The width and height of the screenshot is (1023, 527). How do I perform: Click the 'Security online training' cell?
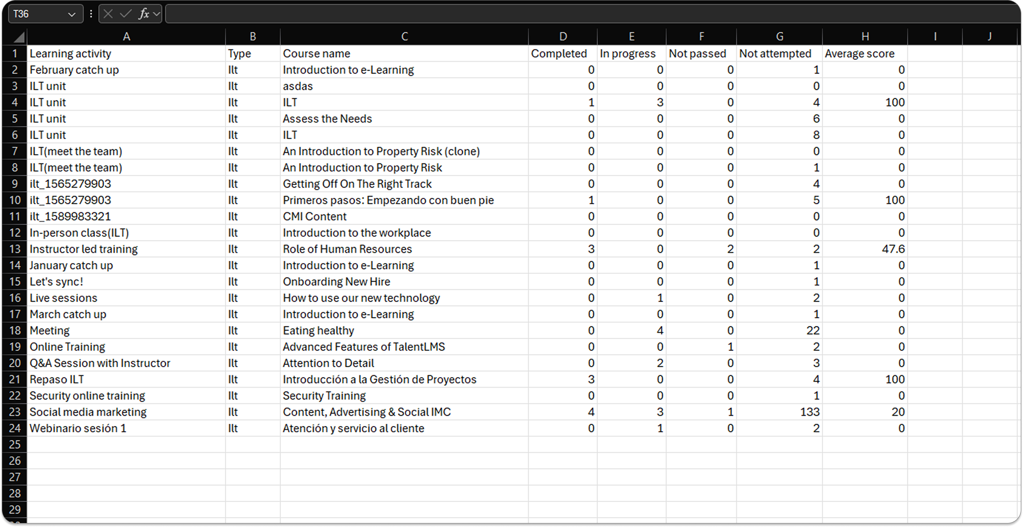point(126,396)
